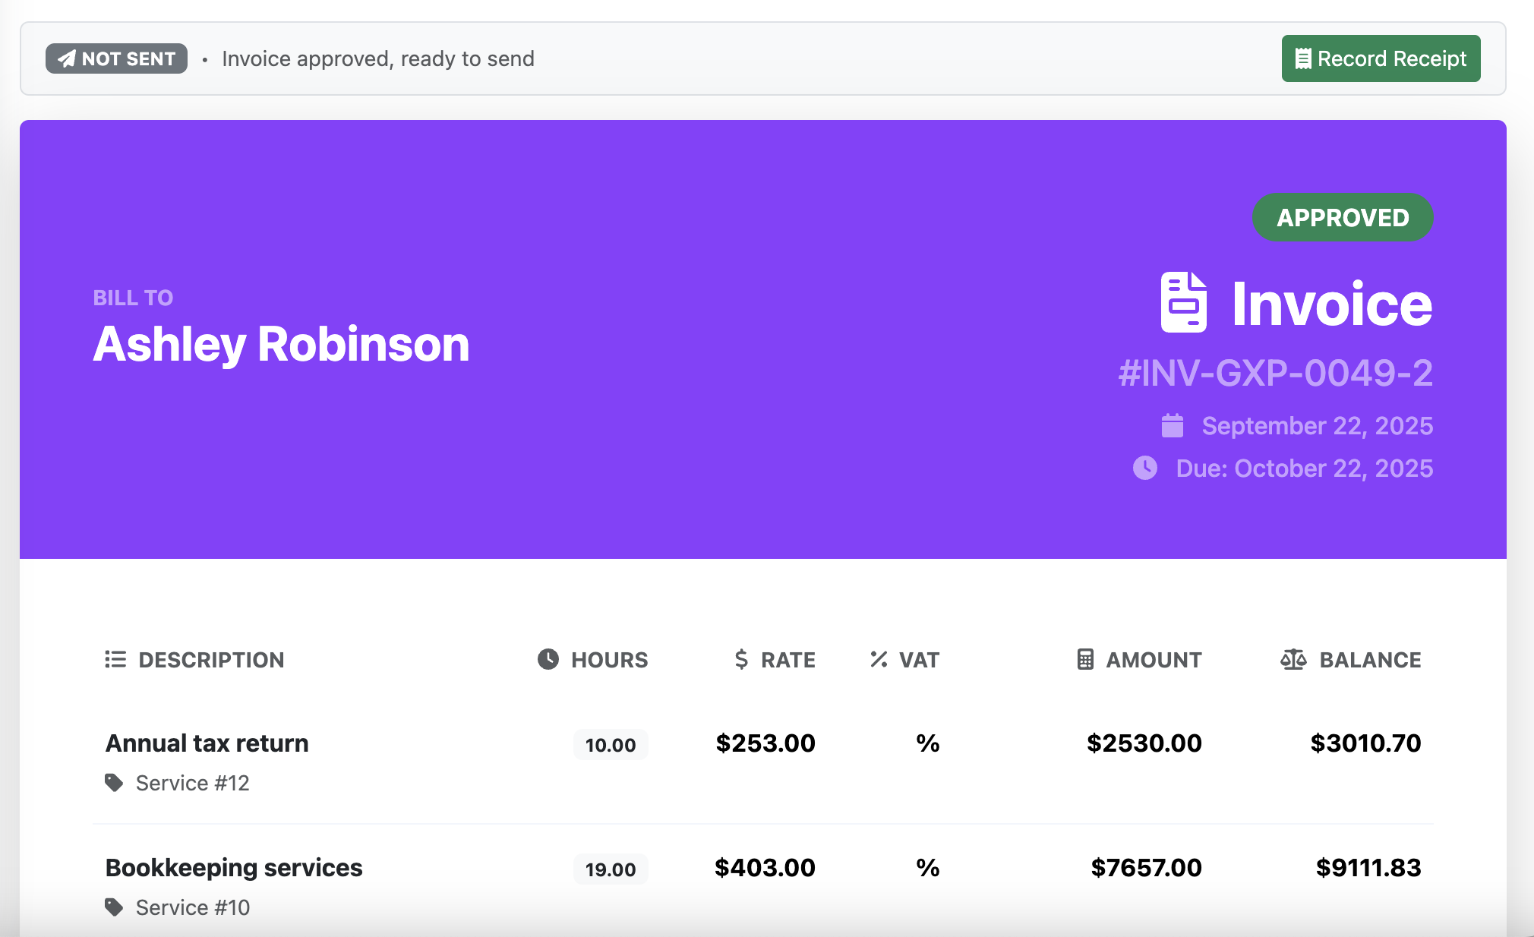This screenshot has height=937, width=1534.
Task: Click the invoice number #INV-GXP-0049-2
Action: pyautogui.click(x=1276, y=373)
